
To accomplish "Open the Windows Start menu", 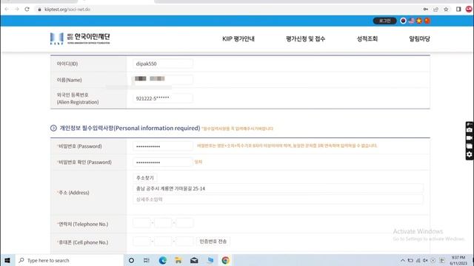I will click(7, 260).
